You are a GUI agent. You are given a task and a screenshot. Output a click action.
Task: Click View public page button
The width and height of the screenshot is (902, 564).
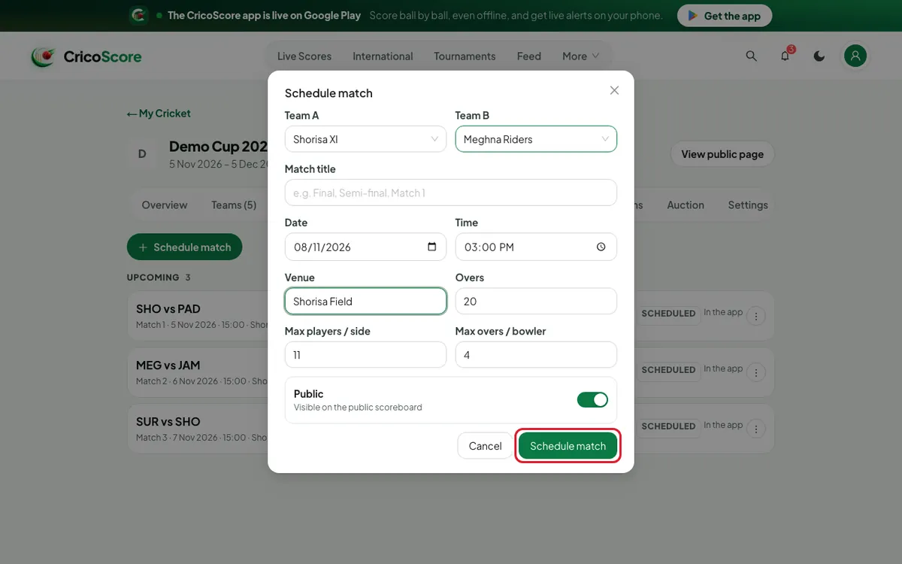[x=722, y=154]
